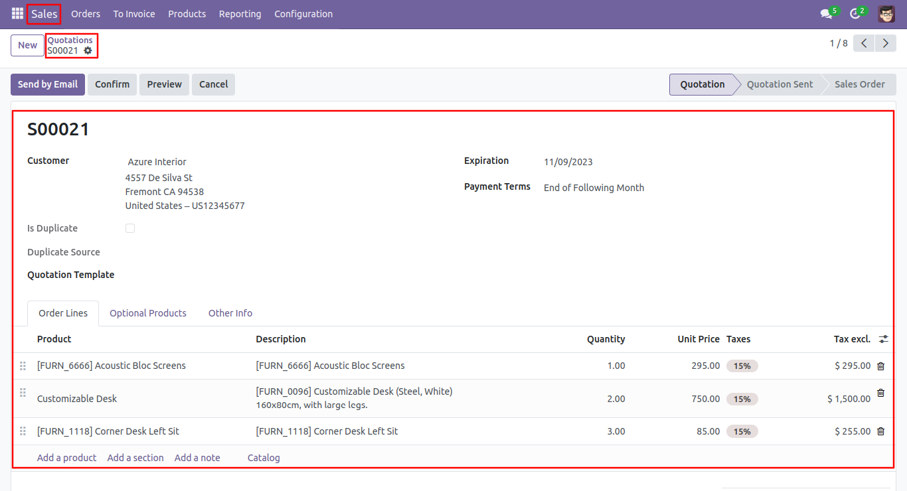Click the 15% tax tag on Corner Desk

tap(742, 431)
